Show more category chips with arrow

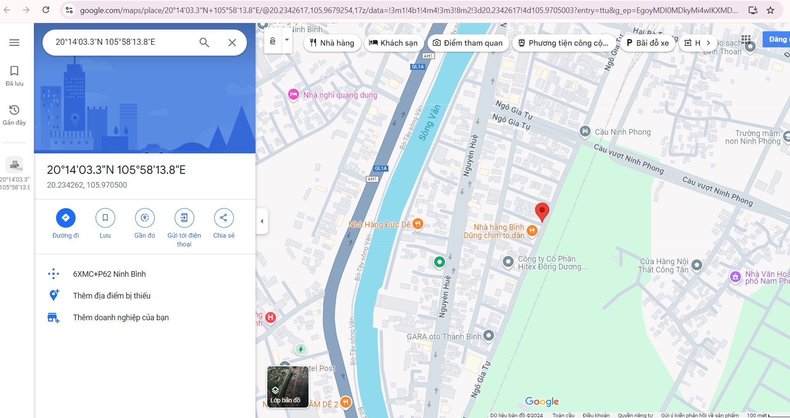708,43
